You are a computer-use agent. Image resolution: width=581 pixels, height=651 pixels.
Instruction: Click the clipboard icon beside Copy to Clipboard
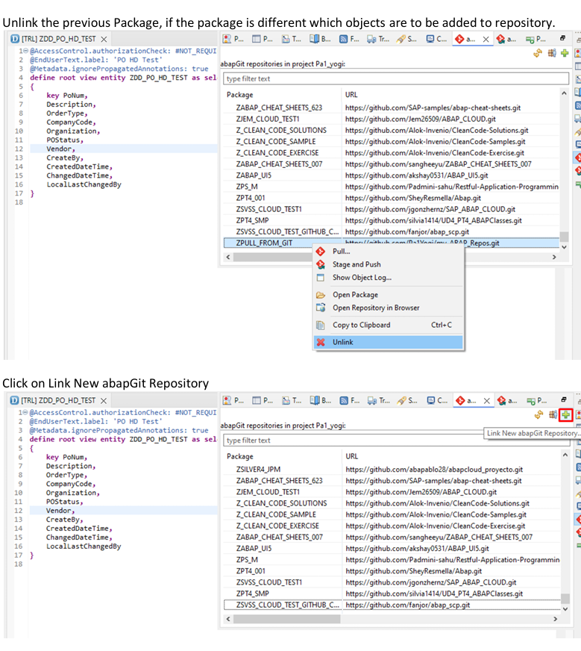321,325
